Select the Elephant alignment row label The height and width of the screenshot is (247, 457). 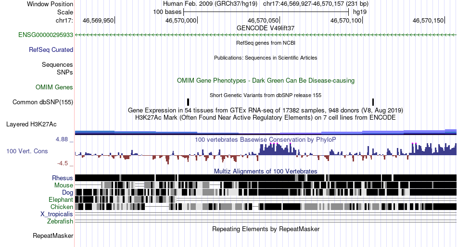tap(61, 199)
